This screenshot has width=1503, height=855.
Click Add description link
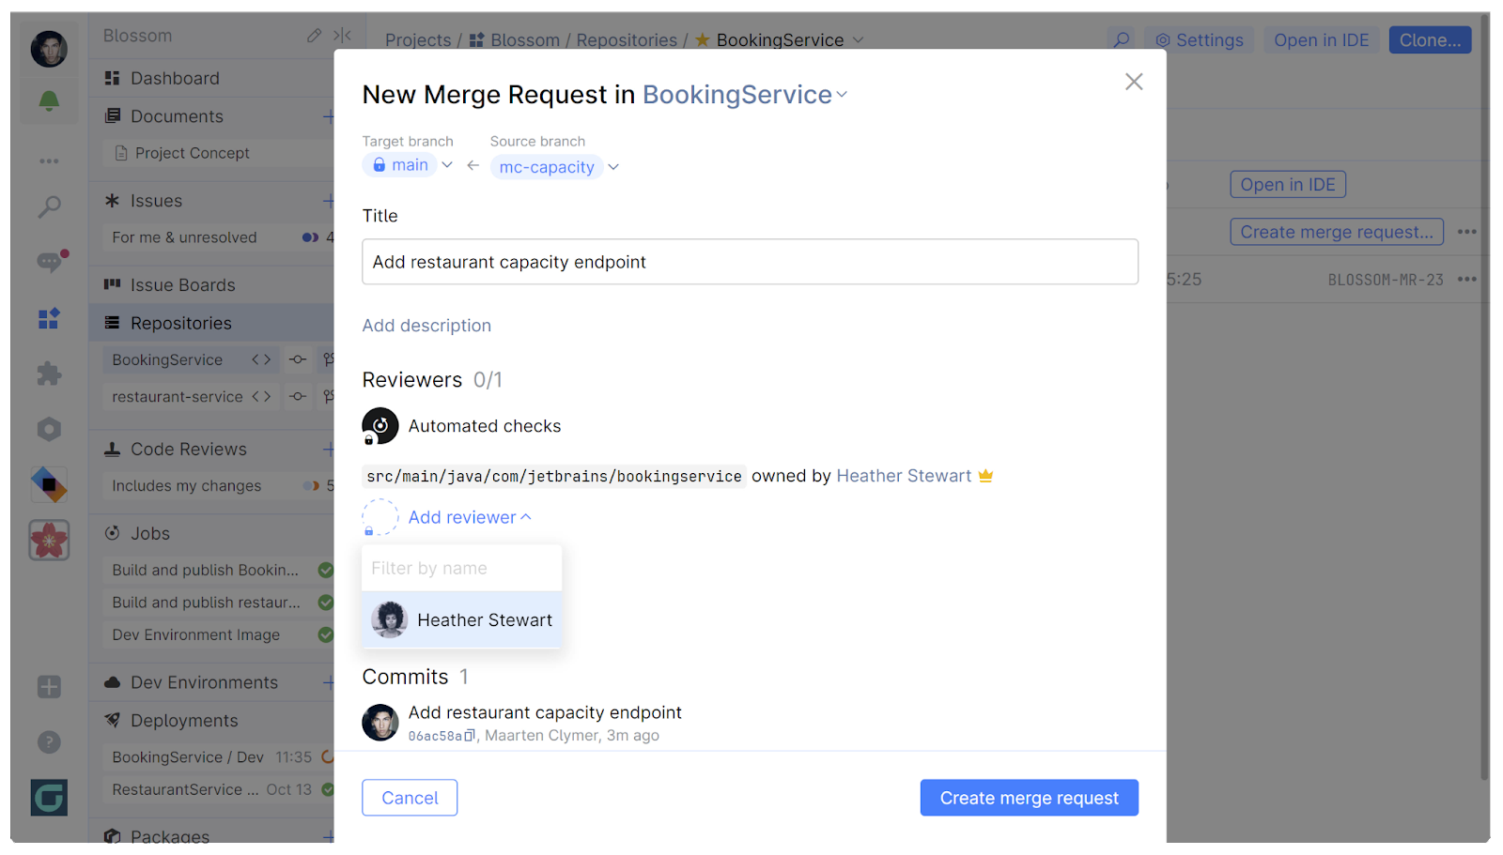point(426,326)
